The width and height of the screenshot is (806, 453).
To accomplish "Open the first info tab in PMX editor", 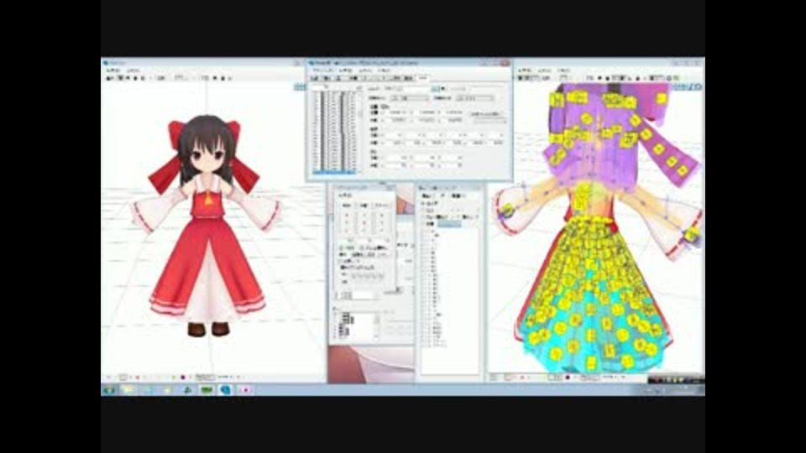I will [314, 78].
